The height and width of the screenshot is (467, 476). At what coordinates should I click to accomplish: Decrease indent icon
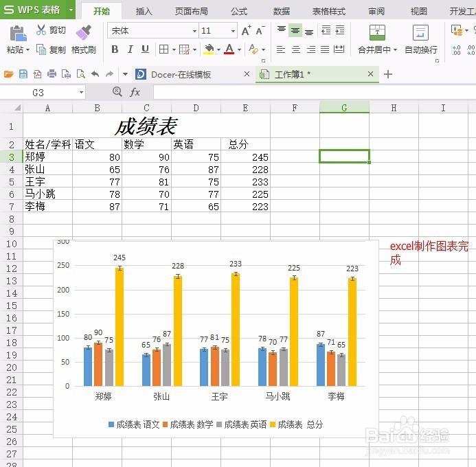coord(326,30)
